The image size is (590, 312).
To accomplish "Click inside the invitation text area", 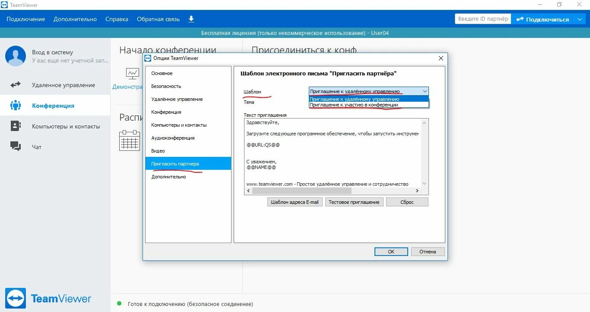I will pos(333,153).
